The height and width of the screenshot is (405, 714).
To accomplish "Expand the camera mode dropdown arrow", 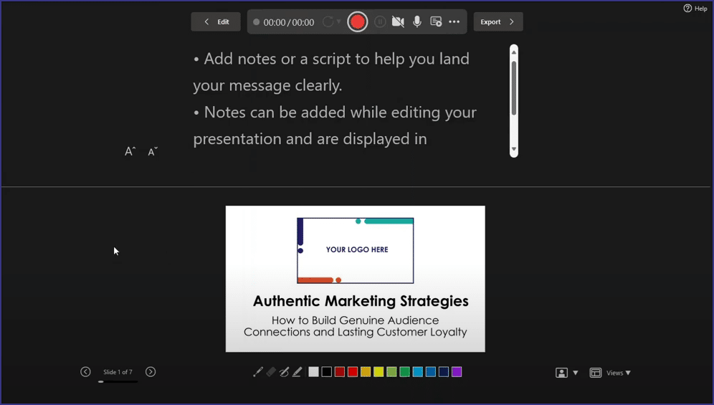I will pos(576,373).
